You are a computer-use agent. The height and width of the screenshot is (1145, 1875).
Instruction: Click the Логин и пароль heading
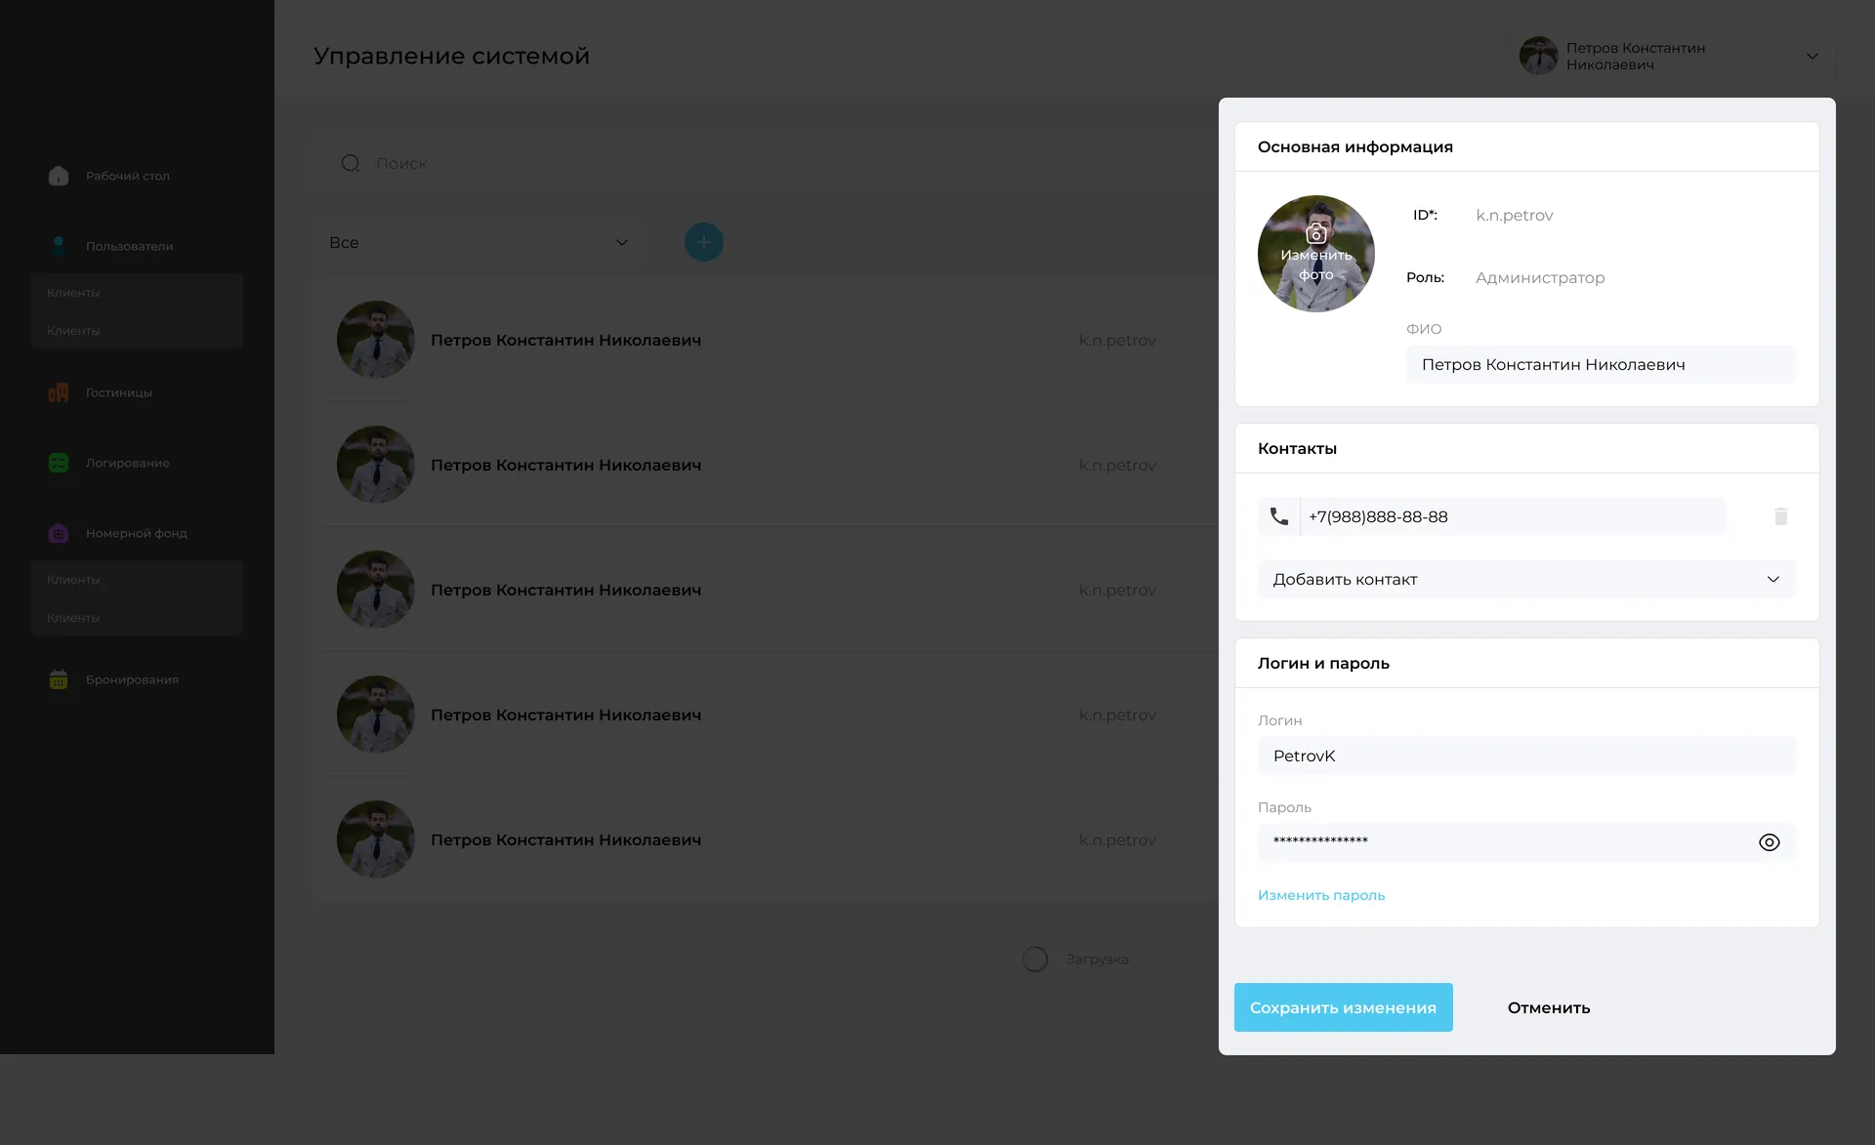1323,663
